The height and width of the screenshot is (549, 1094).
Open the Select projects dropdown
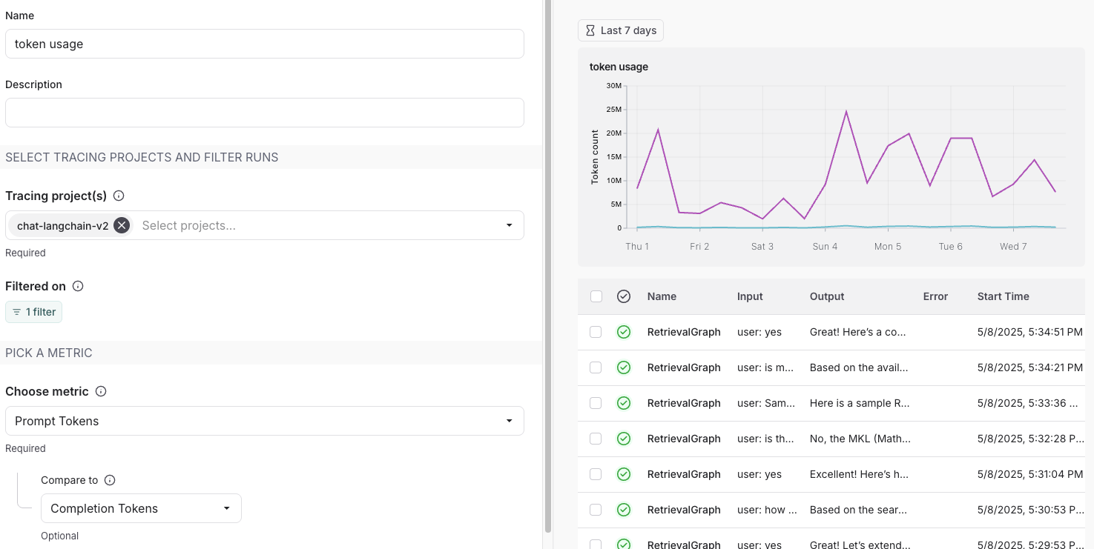(319, 225)
